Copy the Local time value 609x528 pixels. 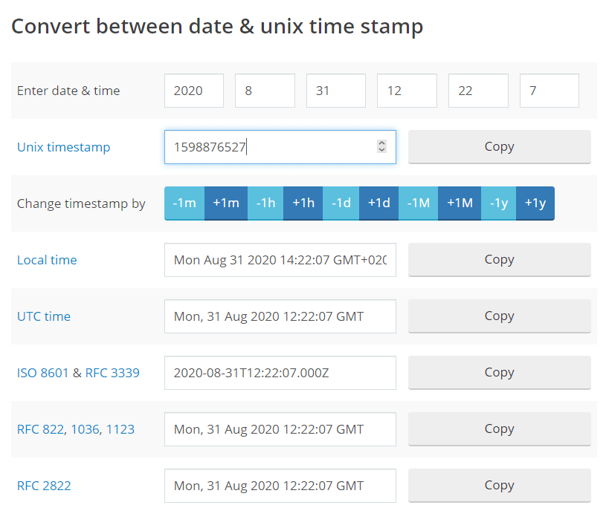[499, 259]
